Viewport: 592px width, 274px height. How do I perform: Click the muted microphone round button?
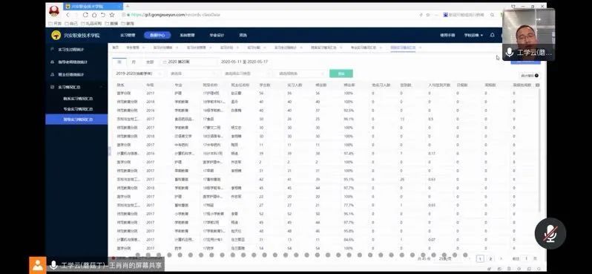tap(550, 233)
